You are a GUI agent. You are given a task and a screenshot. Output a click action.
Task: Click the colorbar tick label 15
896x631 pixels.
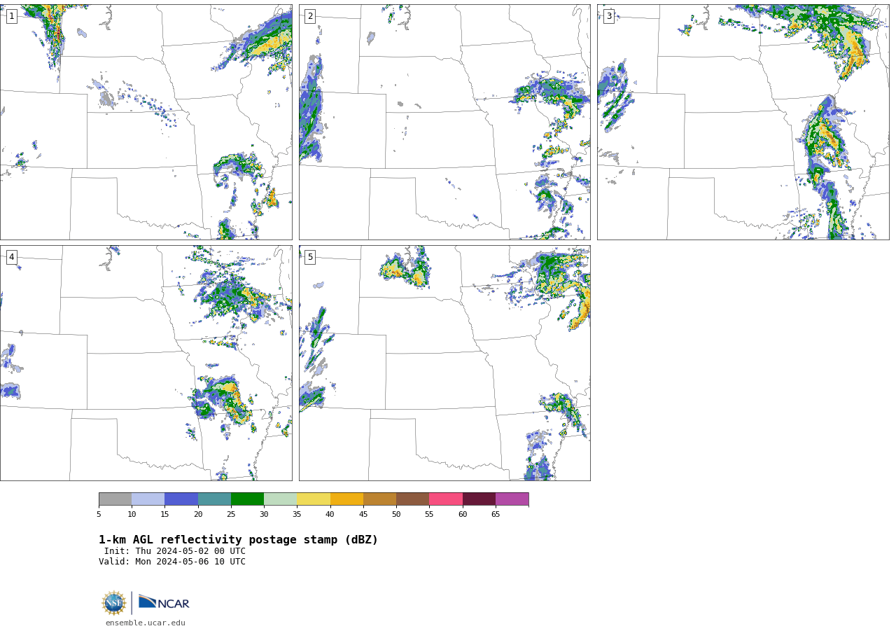click(x=164, y=515)
